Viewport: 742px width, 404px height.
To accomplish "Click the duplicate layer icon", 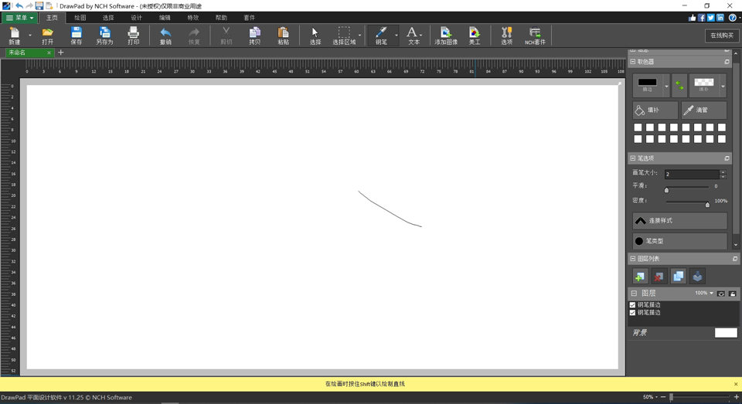I will 678,277.
